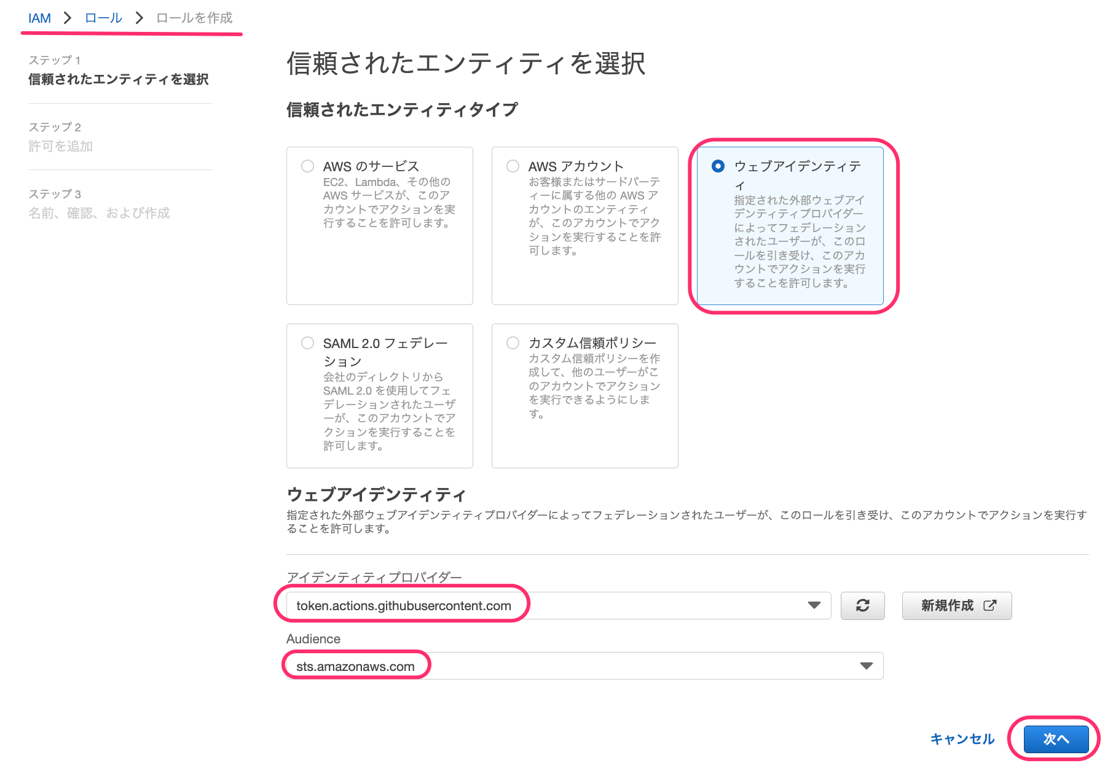The height and width of the screenshot is (771, 1105).
Task: Click the アイデンティティプロバイダー label
Action: 374,577
